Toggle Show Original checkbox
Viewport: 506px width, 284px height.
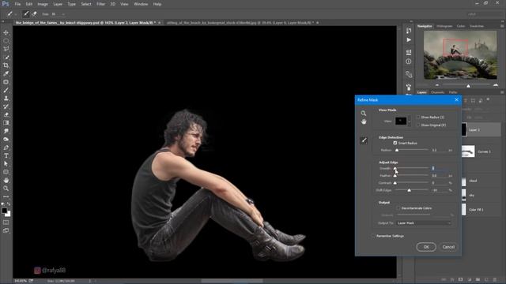418,125
